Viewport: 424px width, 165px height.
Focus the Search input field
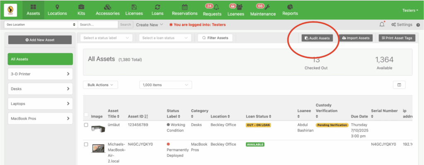[98, 24]
